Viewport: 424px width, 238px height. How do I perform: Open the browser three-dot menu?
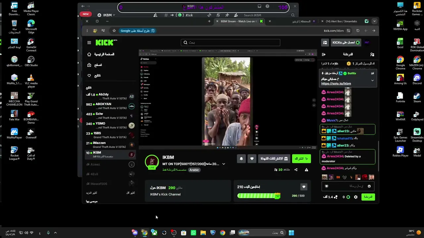click(87, 31)
